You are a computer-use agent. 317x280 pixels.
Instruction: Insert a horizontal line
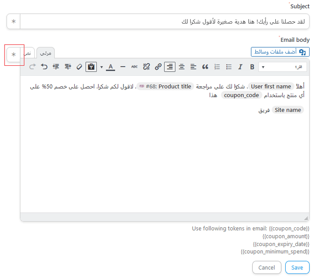click(123, 67)
